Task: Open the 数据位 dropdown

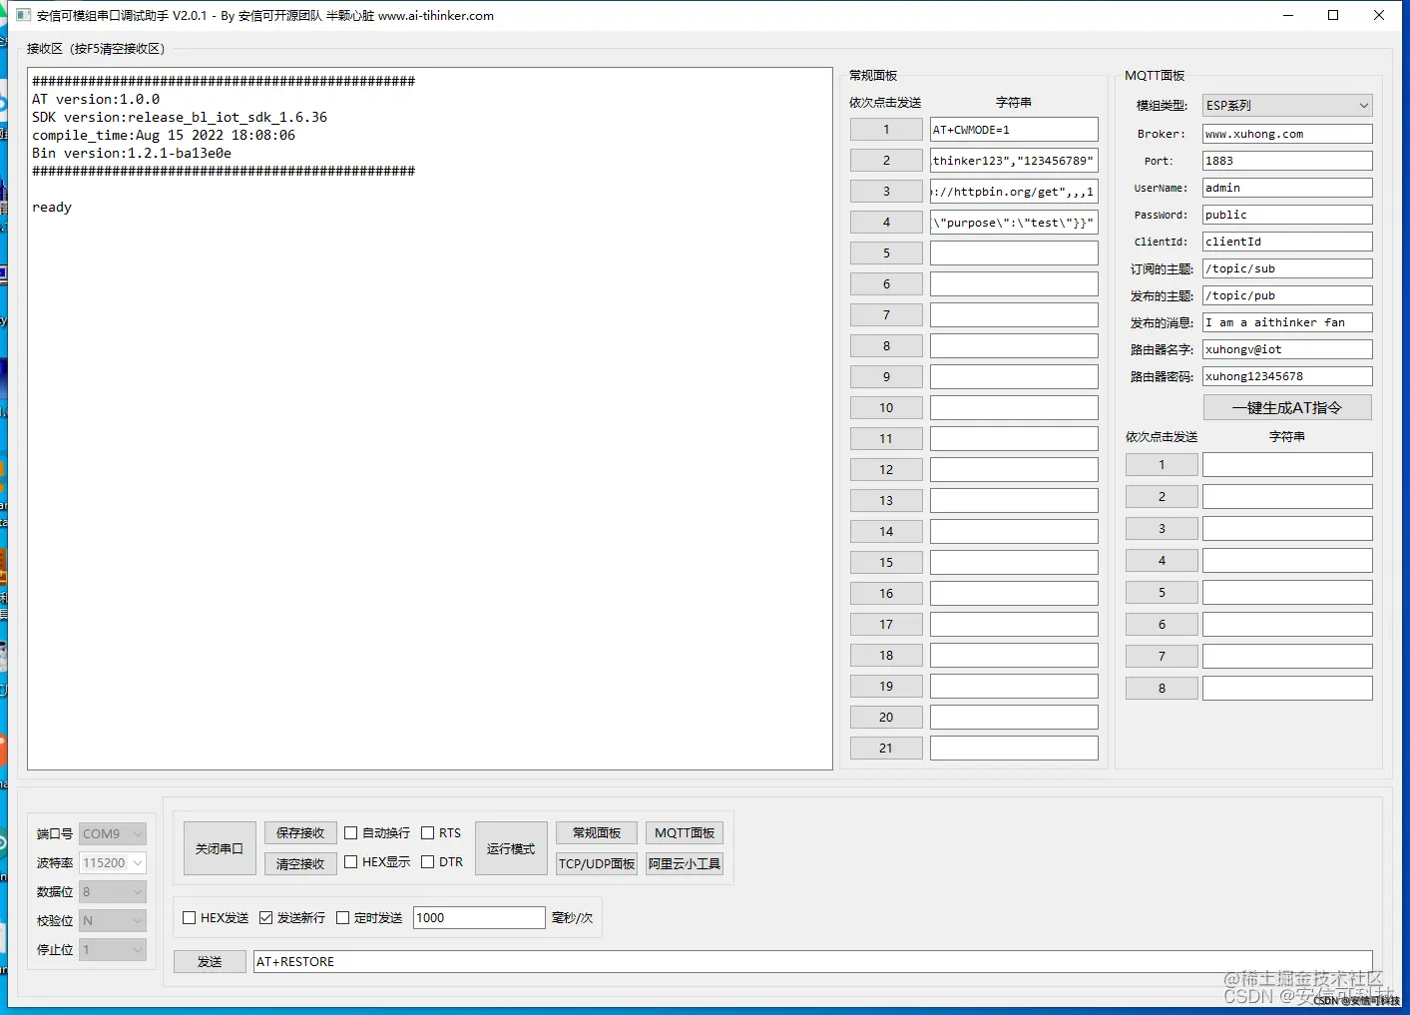Action: point(113,891)
